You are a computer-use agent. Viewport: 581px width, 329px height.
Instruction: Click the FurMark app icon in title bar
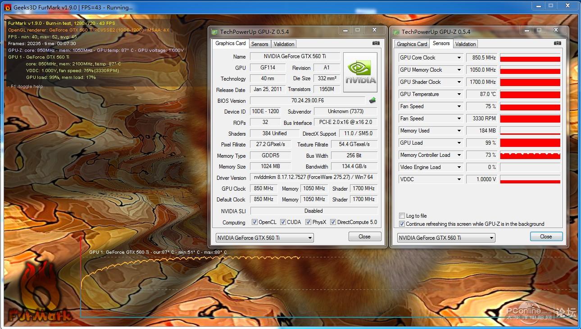pos(7,7)
